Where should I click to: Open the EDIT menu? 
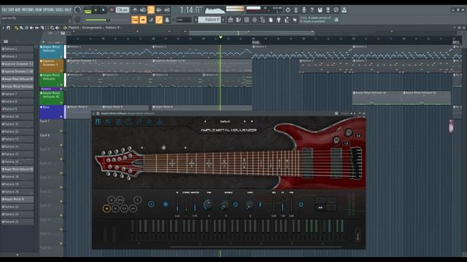(x=11, y=9)
